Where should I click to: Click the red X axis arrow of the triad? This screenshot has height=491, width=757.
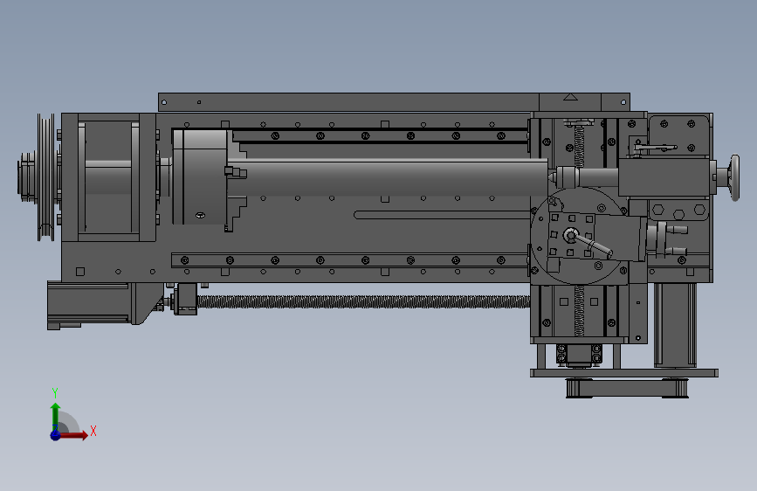tap(73, 435)
